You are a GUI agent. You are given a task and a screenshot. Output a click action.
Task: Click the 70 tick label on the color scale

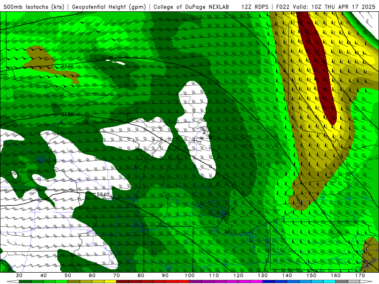[x=117, y=275]
